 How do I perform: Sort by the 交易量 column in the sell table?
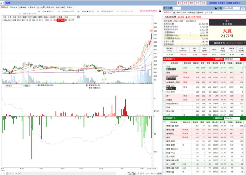[230, 122]
